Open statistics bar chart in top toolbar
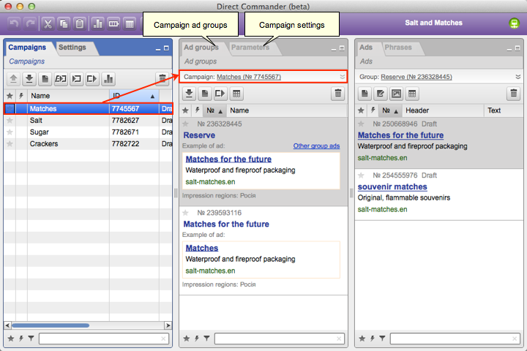527x351 pixels. click(x=98, y=24)
